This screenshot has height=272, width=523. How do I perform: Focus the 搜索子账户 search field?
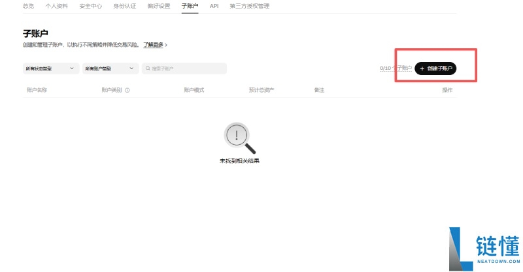(184, 68)
